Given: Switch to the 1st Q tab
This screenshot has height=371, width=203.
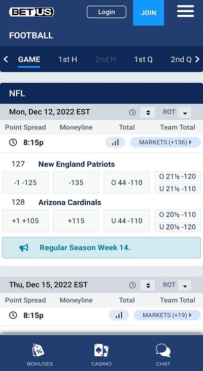Looking at the screenshot, I should pos(143,59).
